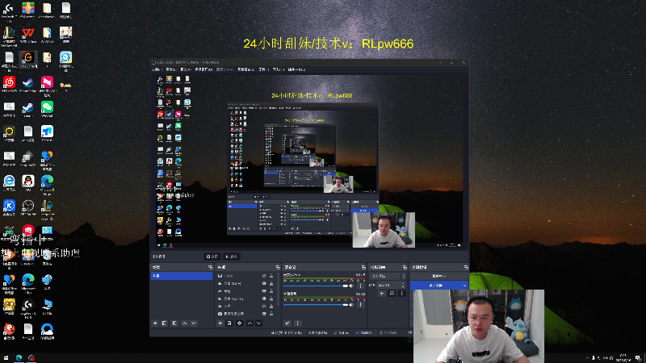
Task: Adjust first mixer channel volume slider
Action: [316, 286]
